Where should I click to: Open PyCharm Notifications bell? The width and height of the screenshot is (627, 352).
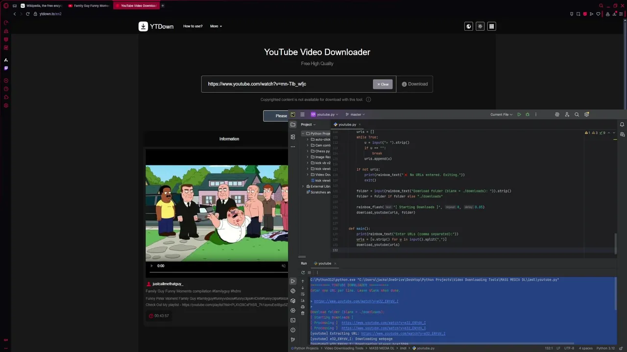(622, 125)
